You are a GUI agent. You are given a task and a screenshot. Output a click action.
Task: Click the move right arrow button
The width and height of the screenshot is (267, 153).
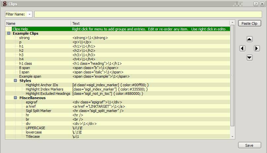[257, 49]
